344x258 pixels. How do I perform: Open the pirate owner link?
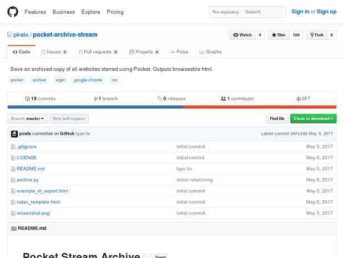(x=21, y=34)
